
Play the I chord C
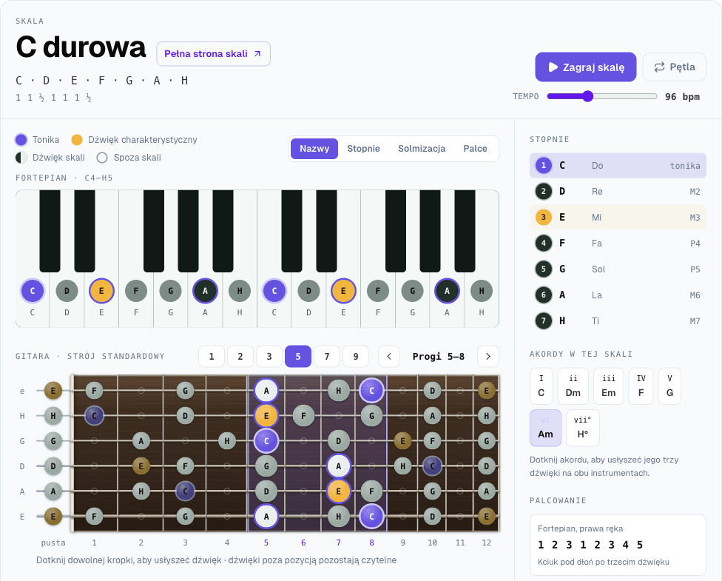click(x=541, y=386)
